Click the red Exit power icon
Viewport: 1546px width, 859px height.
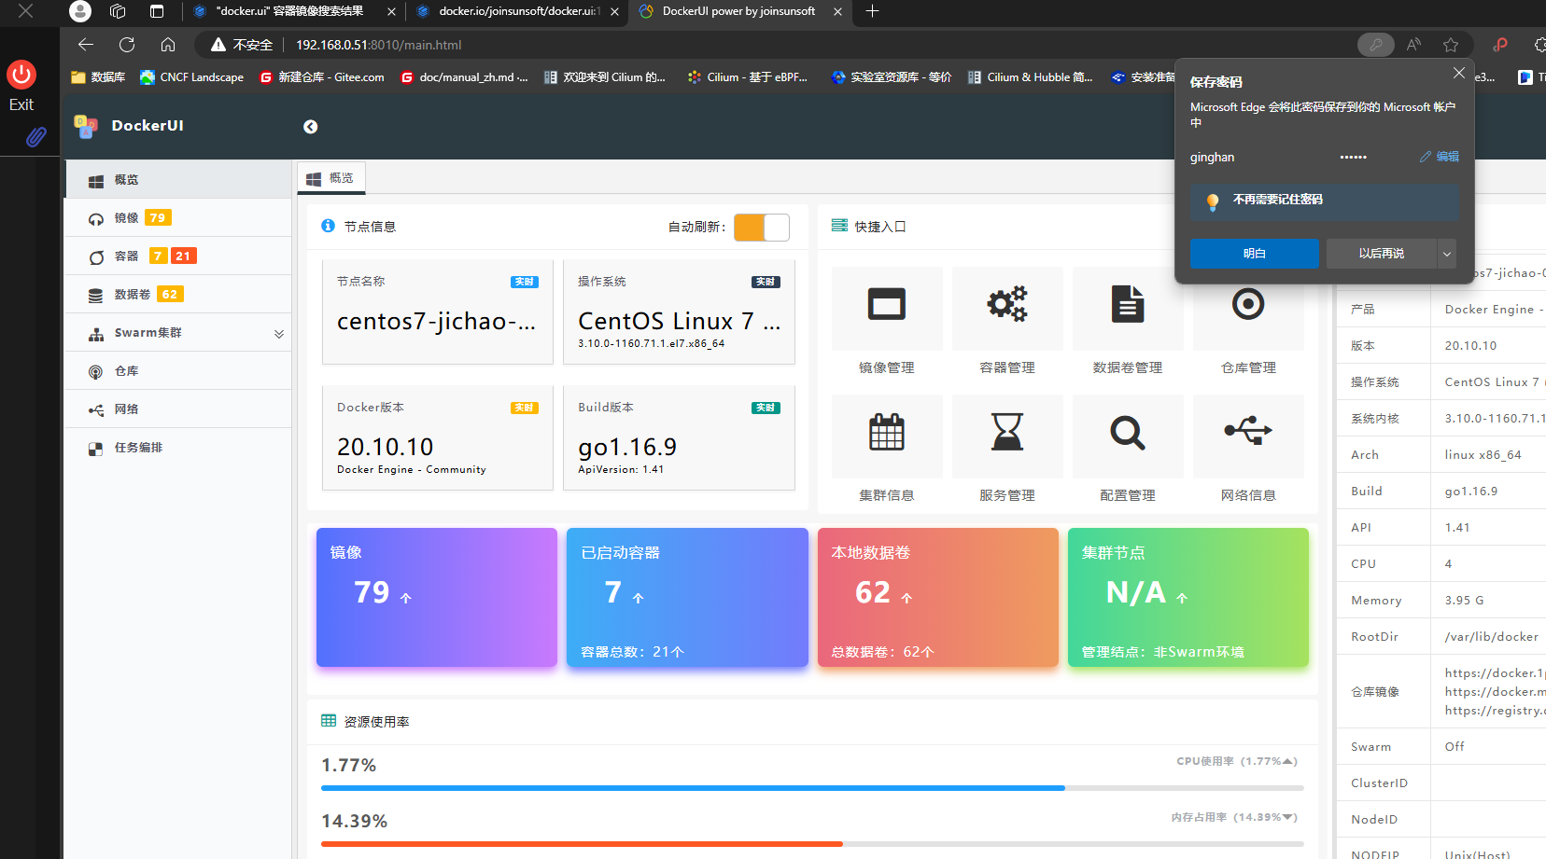click(21, 75)
